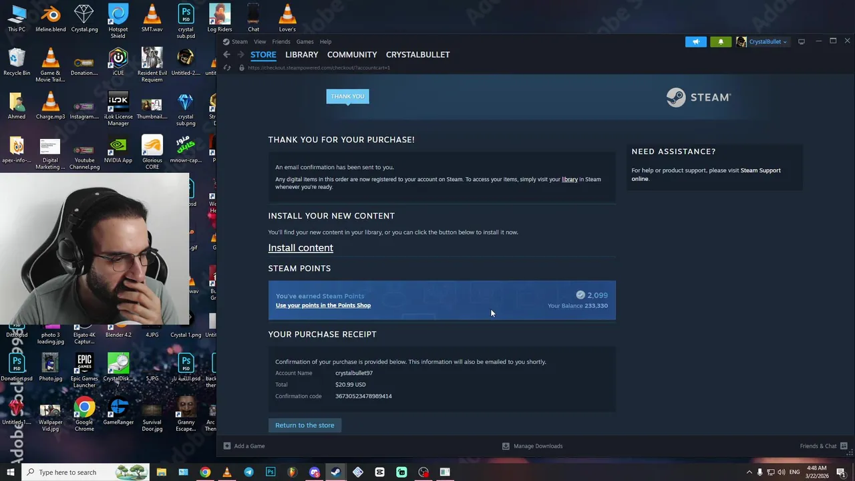
Task: Open the Help menu
Action: pos(325,41)
